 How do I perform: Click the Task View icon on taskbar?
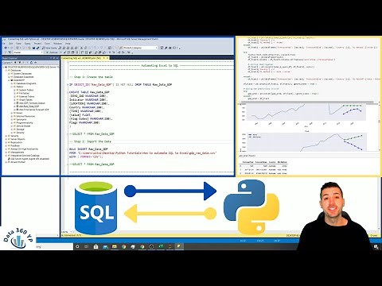(86, 246)
